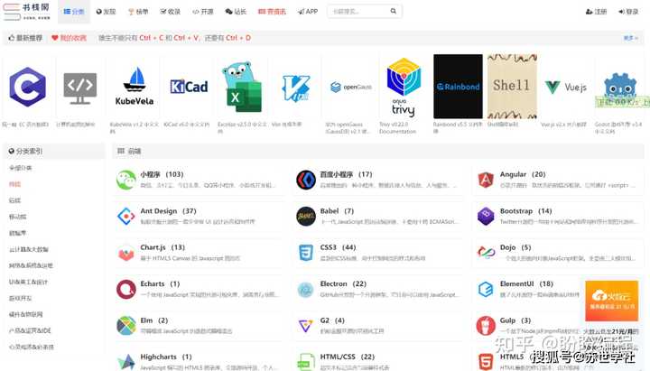Select 游戏开发 in category sidebar
This screenshot has height=371, width=650.
click(20, 298)
